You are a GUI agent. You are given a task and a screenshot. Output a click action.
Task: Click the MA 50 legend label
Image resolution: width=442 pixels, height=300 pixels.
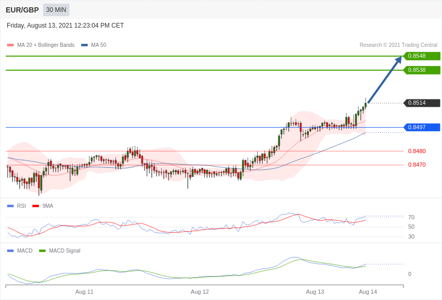(99, 45)
